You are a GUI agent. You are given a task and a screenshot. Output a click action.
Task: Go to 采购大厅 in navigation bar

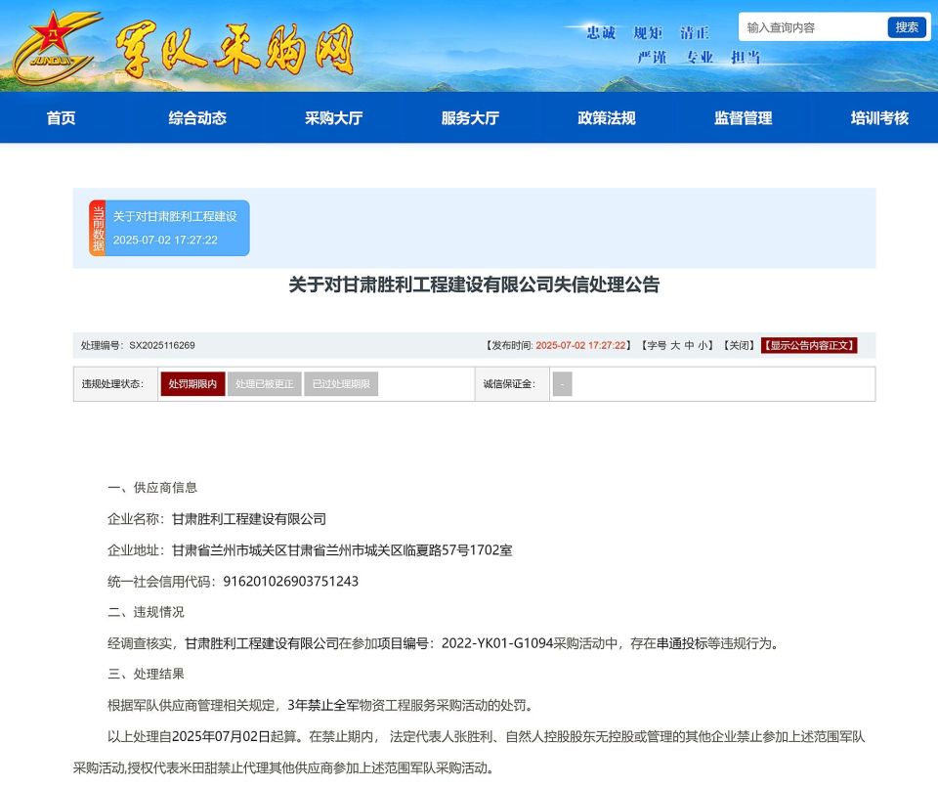click(334, 118)
